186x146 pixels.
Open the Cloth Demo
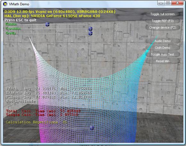[x=163, y=48]
